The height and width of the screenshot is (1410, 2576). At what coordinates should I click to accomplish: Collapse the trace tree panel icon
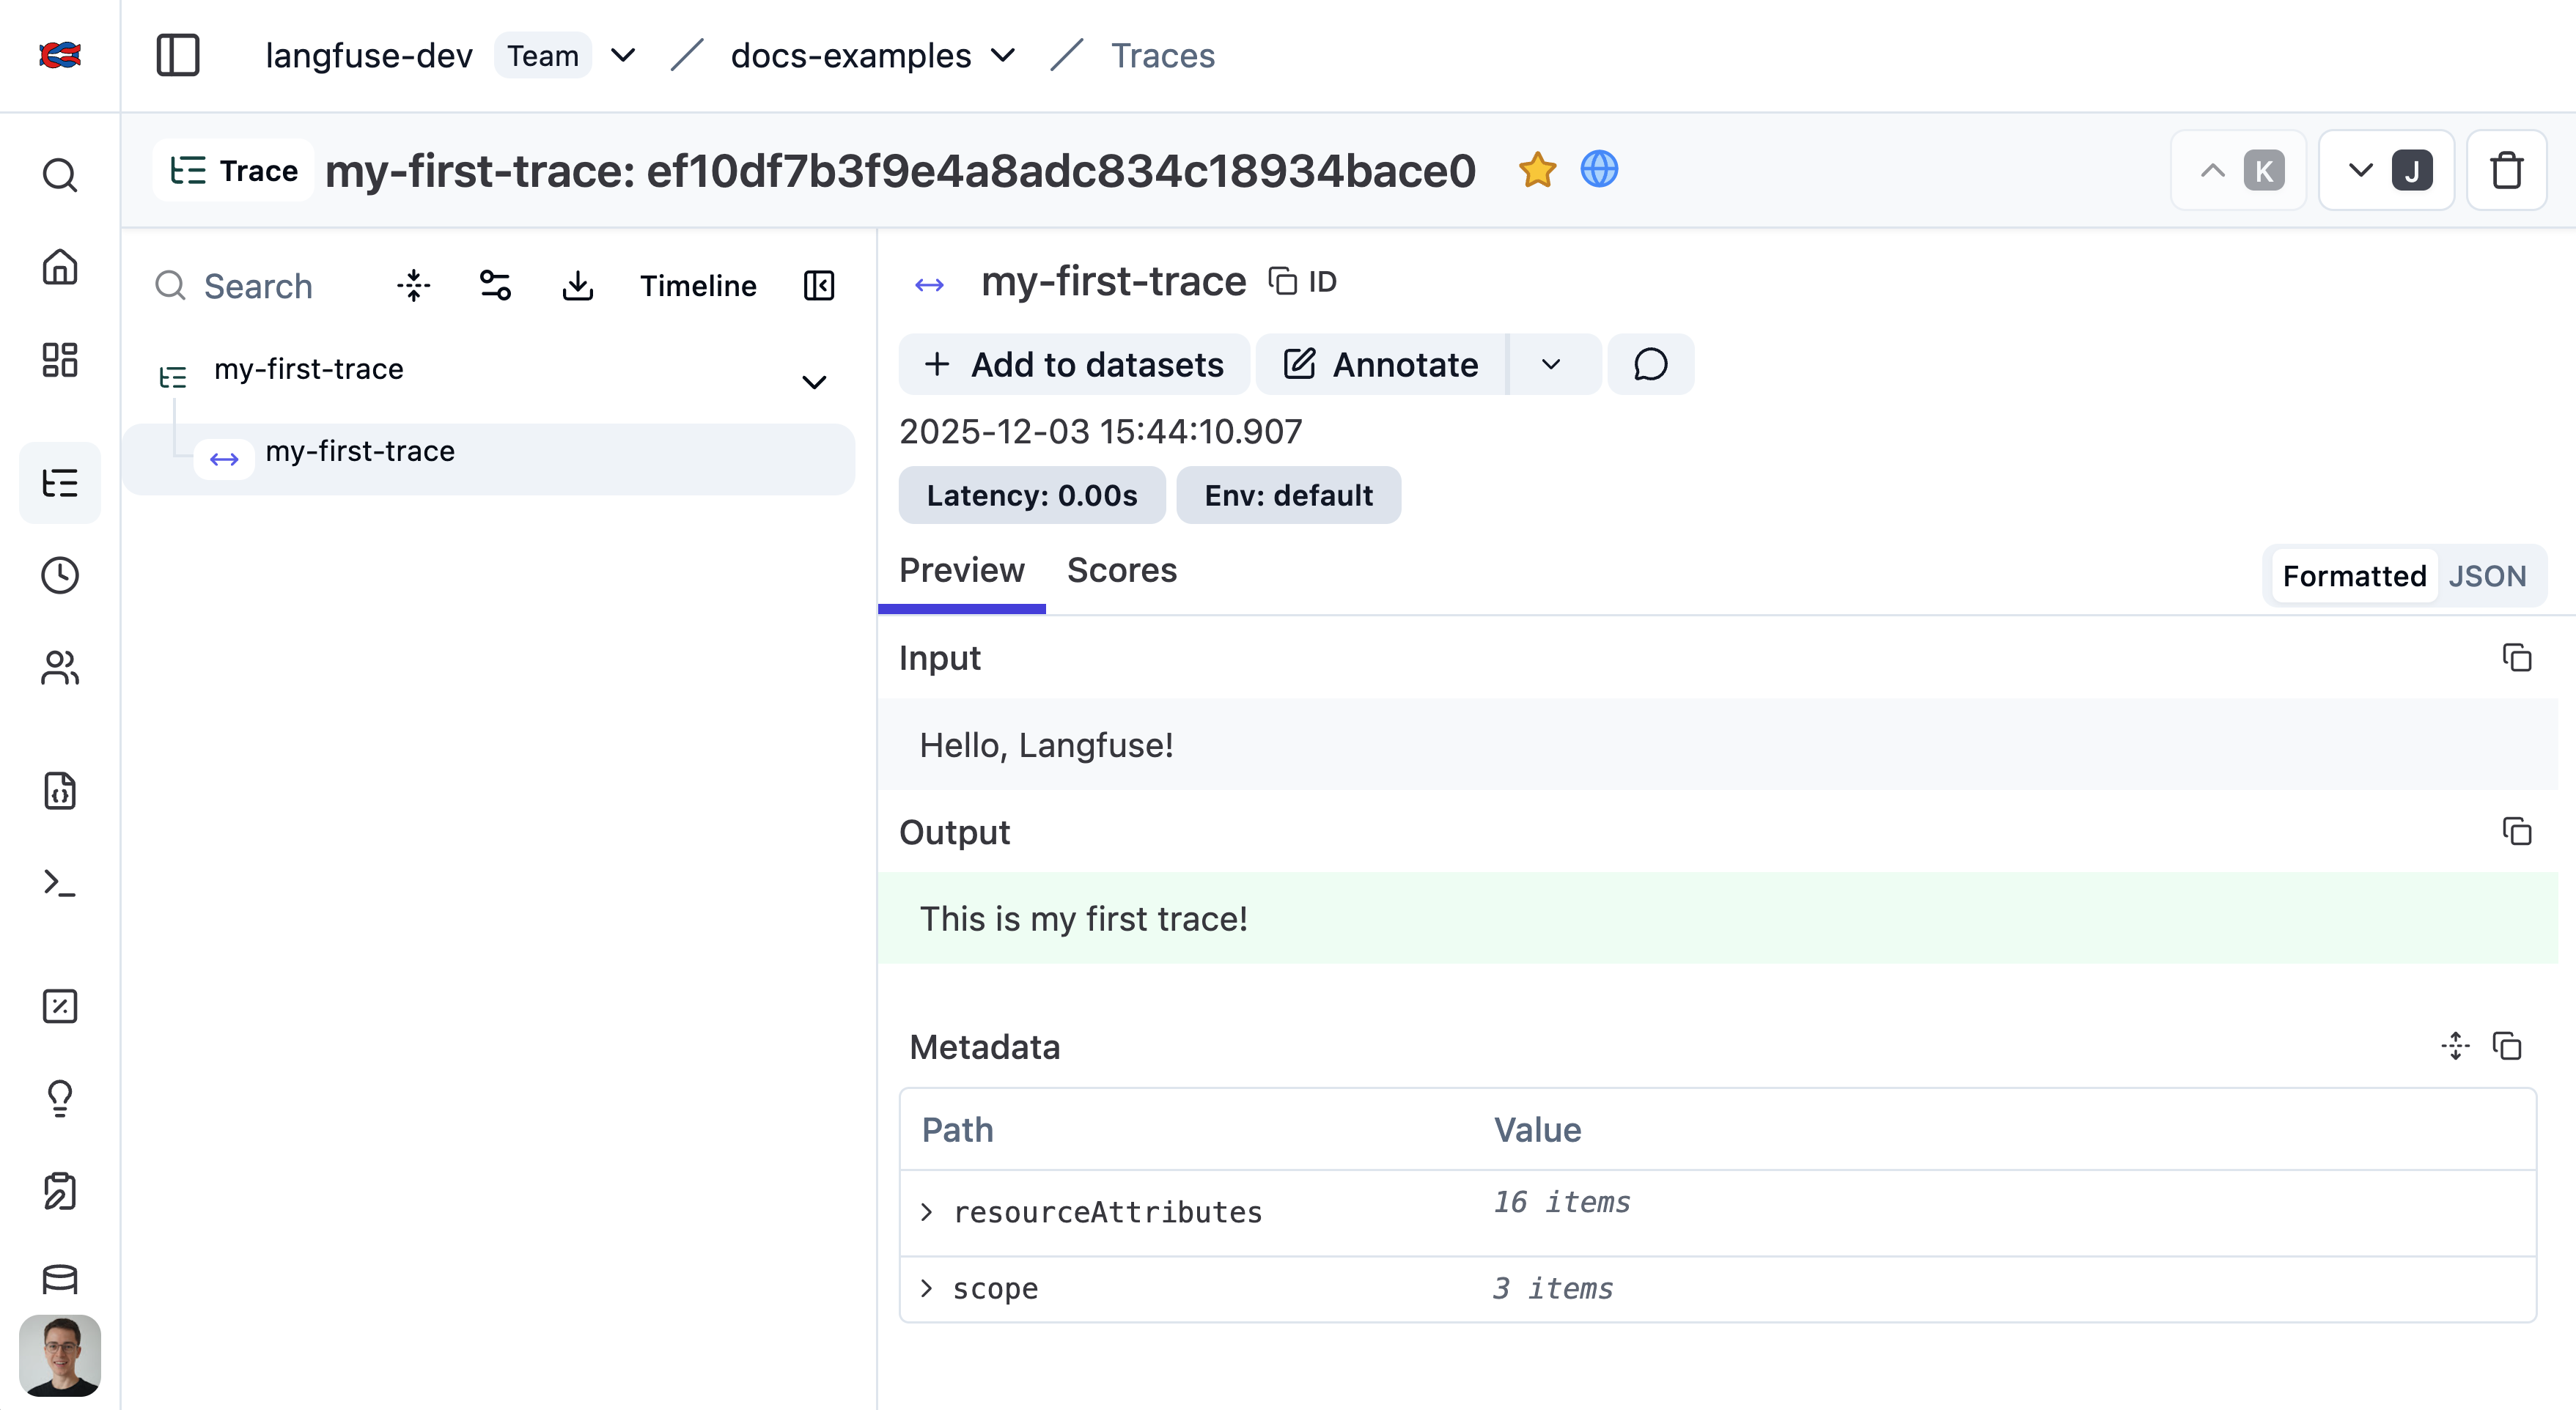click(x=818, y=286)
